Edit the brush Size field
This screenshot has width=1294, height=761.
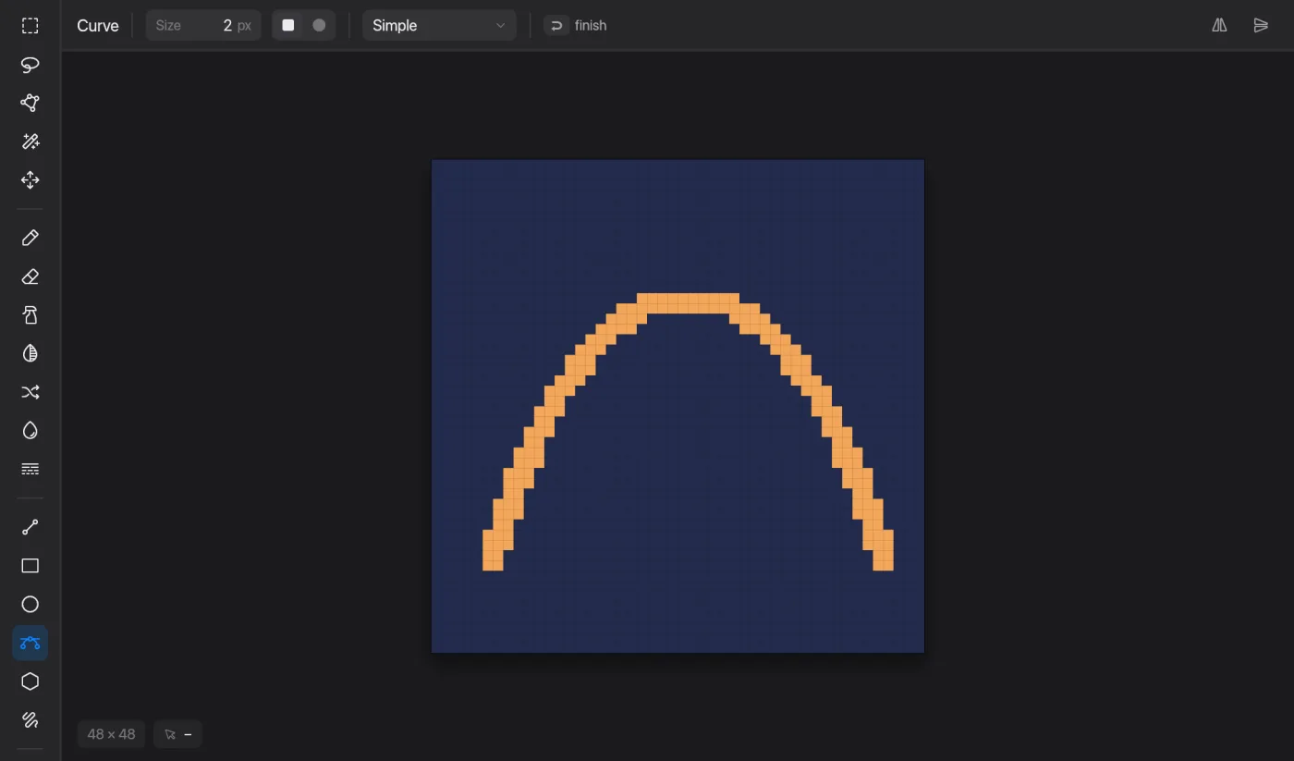click(203, 26)
